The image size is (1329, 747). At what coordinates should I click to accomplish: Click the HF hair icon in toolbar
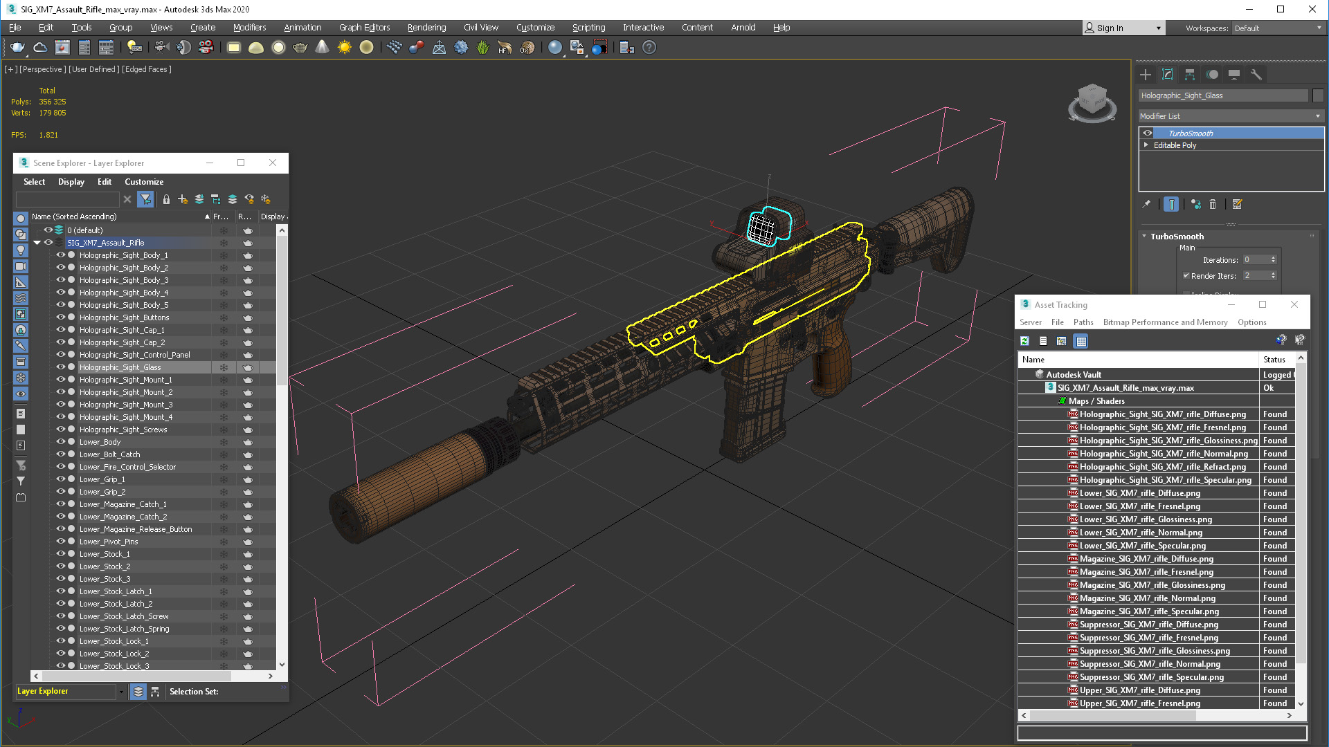click(x=505, y=47)
